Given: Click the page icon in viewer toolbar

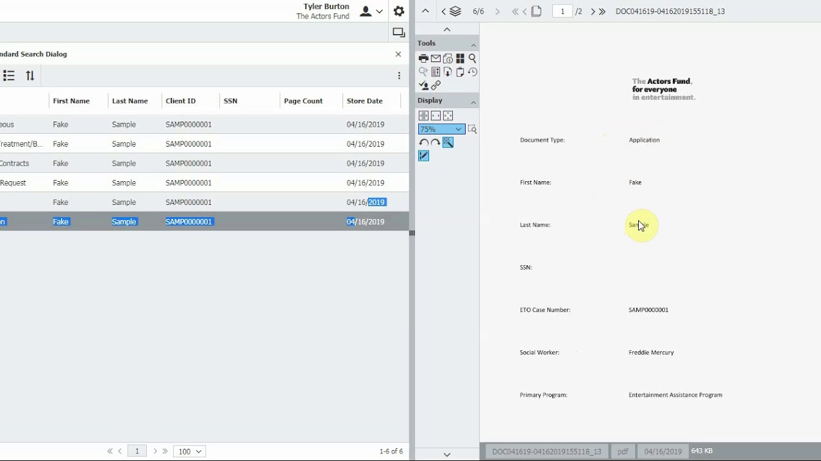Looking at the screenshot, I should (537, 11).
